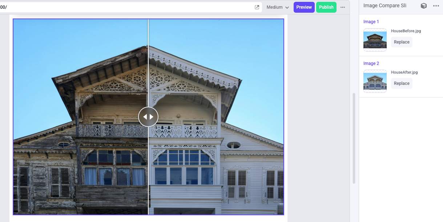Click the left arrow on the compare handle
The height and width of the screenshot is (222, 443).
tap(145, 116)
